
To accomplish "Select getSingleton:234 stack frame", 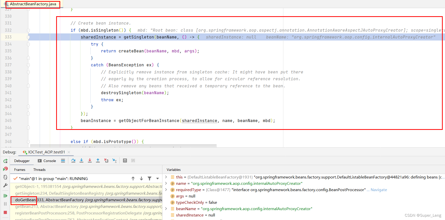I will pyautogui.click(x=86, y=193).
